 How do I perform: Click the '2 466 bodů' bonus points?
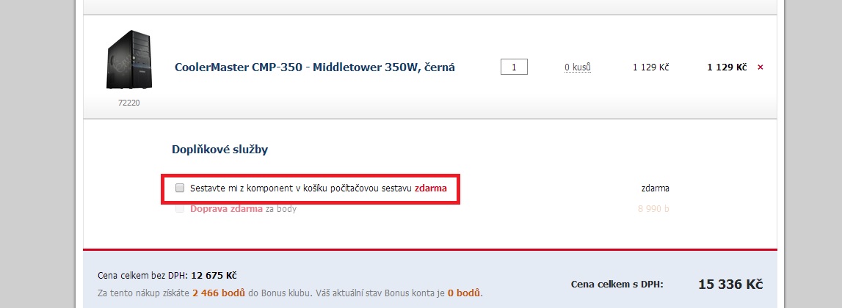point(219,293)
